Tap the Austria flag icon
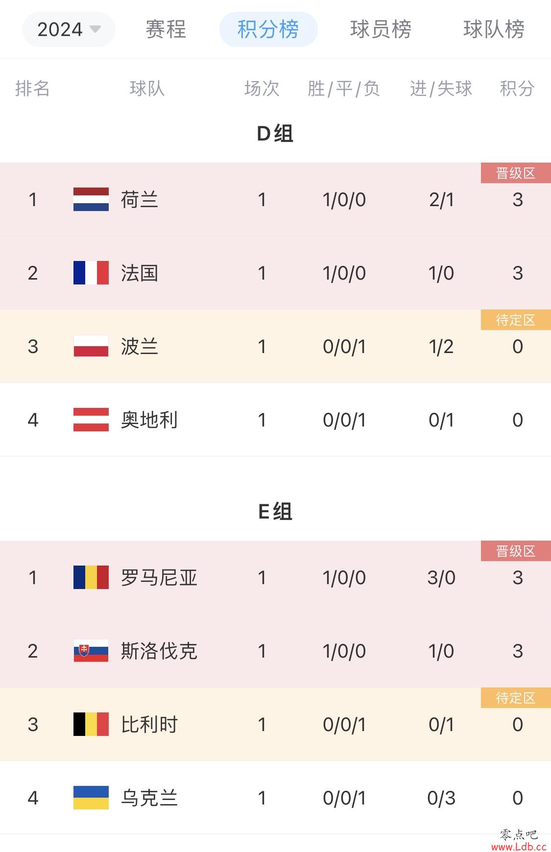The width and height of the screenshot is (551, 852). coord(91,420)
